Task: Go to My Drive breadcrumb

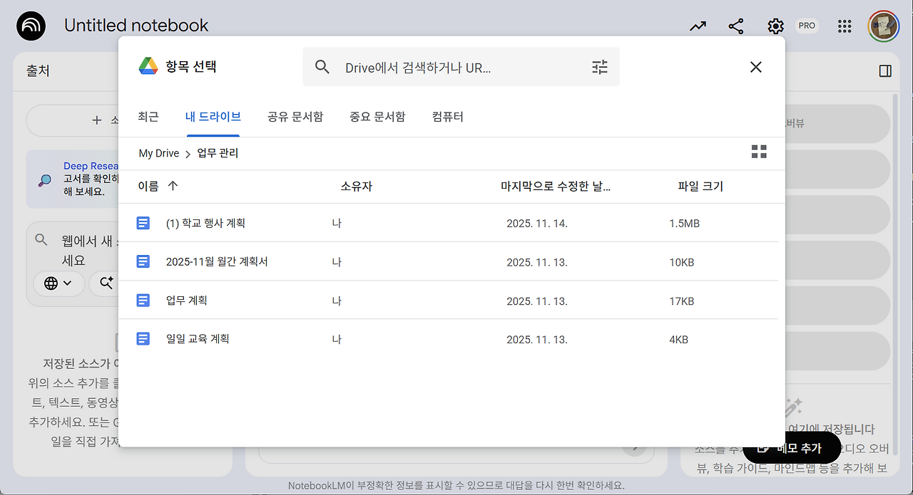Action: (x=159, y=153)
